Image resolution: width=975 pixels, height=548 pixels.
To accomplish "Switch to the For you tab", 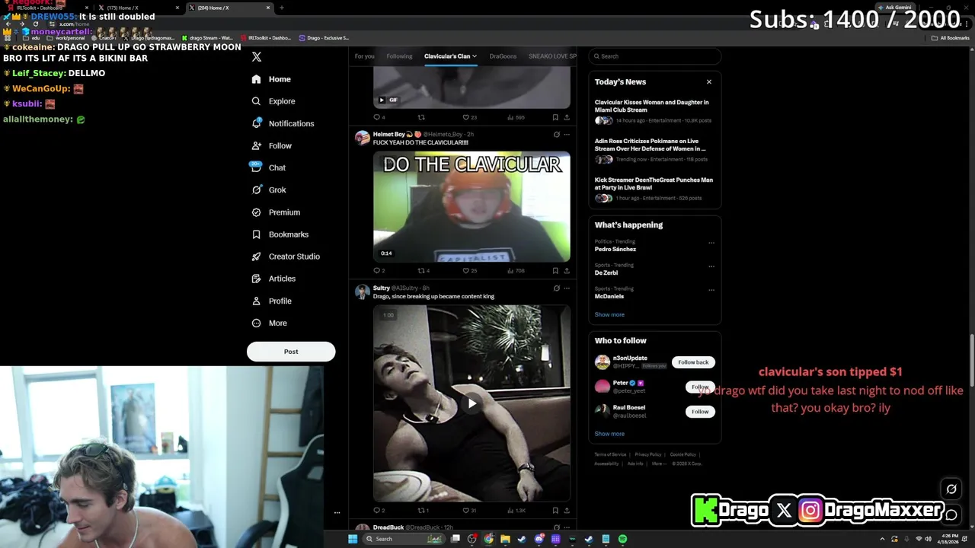I will pyautogui.click(x=364, y=56).
